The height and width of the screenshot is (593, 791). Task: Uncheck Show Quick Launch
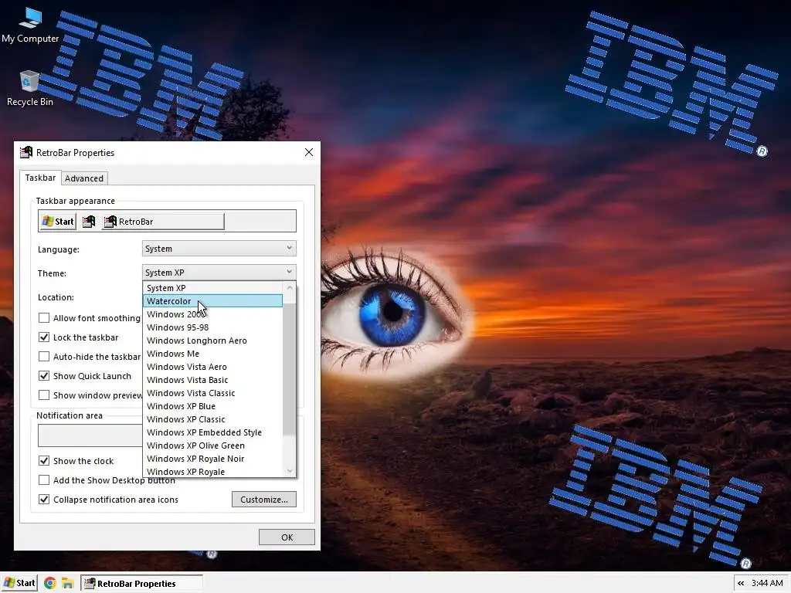click(x=44, y=376)
